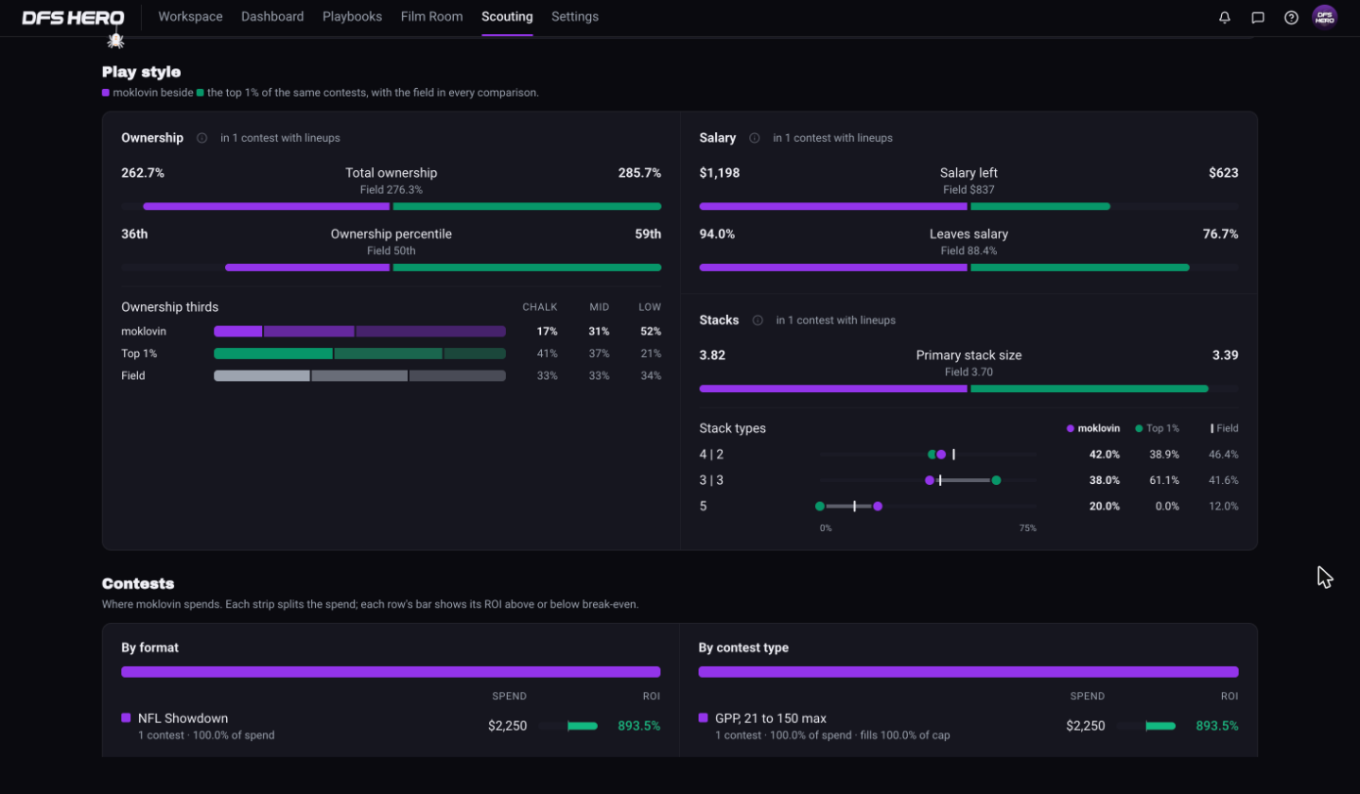Click the By contest type purple spend strip
This screenshot has width=1360, height=794.
pos(968,672)
